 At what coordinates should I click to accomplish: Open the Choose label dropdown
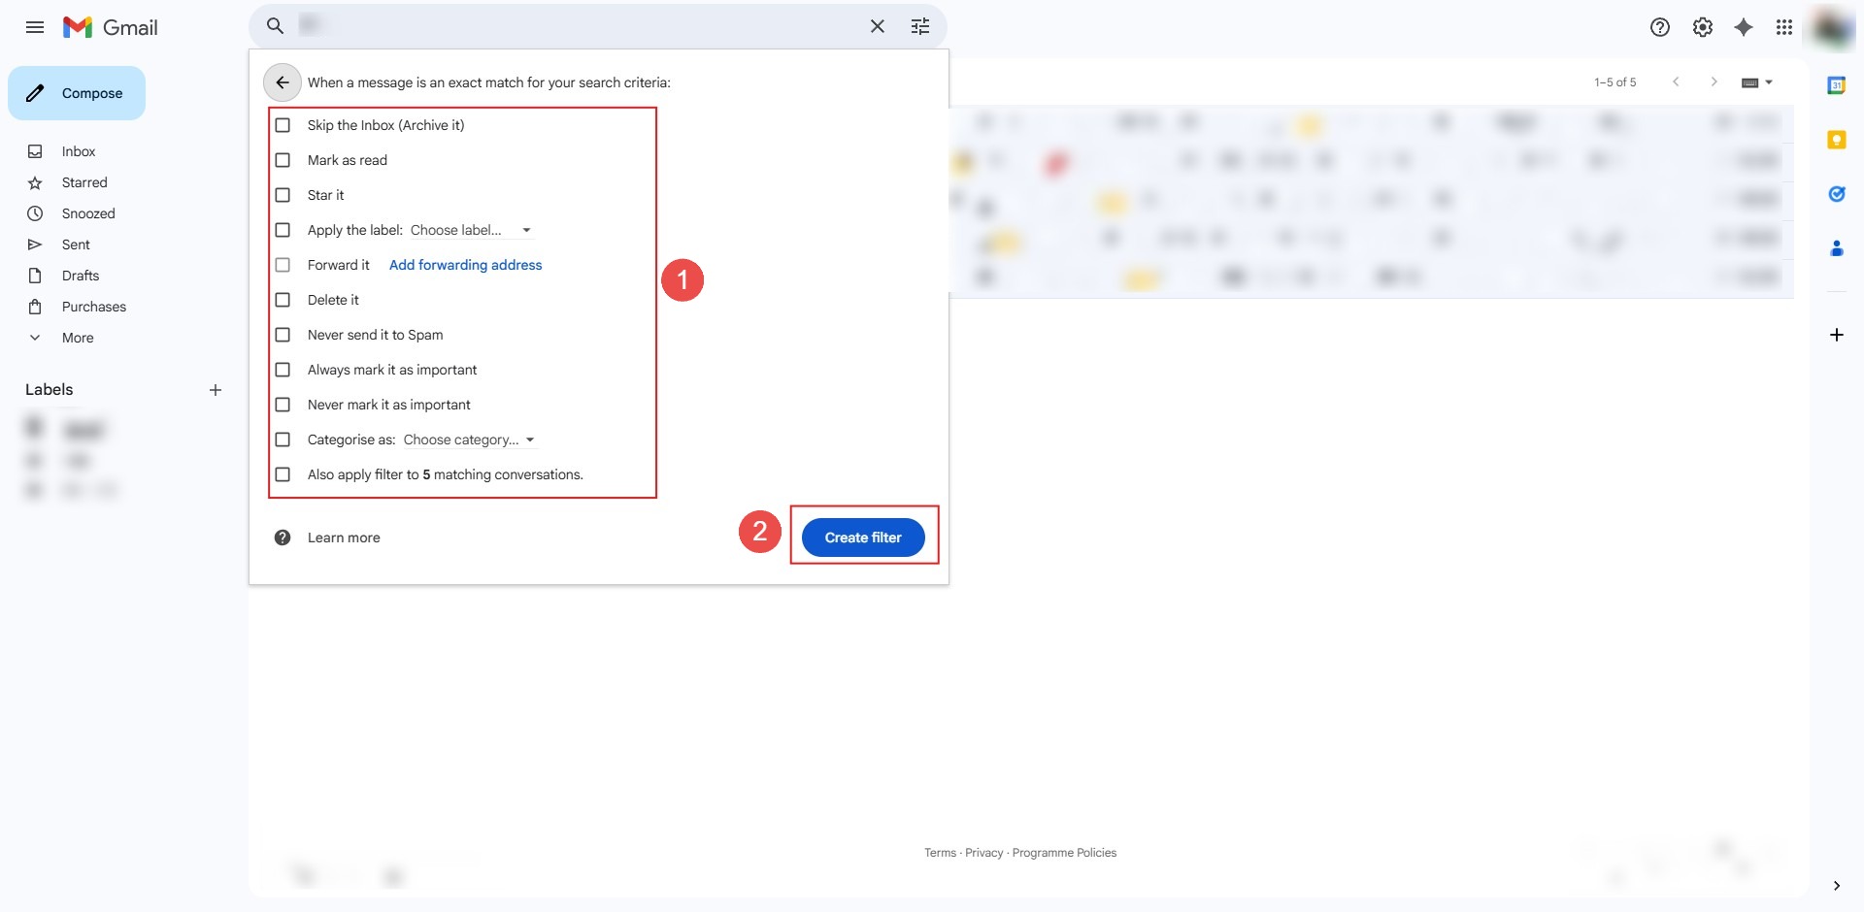click(x=471, y=230)
